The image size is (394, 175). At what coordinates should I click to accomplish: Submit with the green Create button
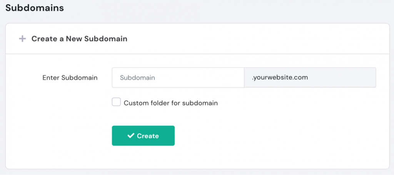coord(143,136)
